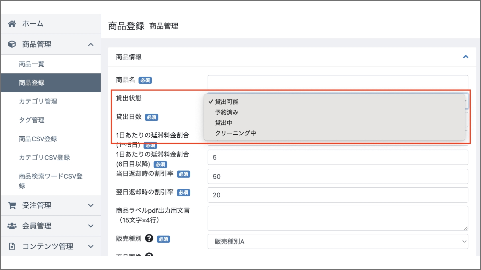This screenshot has width=481, height=270.
Task: Click the help icon next to 販売種別
Action: [149, 238]
